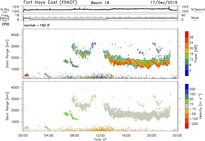Click the 'Freq. [MHz]' axis label
This screenshot has width=205, height=141.
coord(5,17)
